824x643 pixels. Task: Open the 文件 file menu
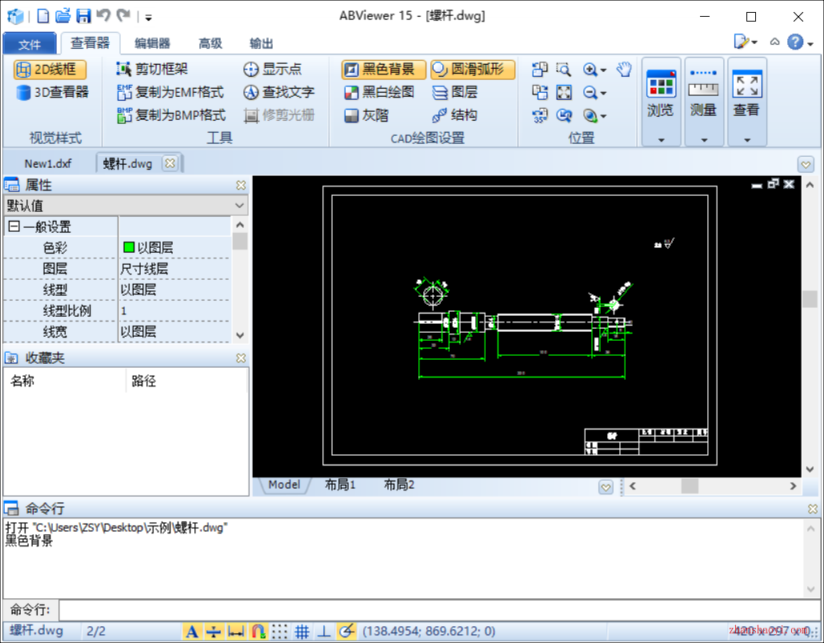point(30,44)
